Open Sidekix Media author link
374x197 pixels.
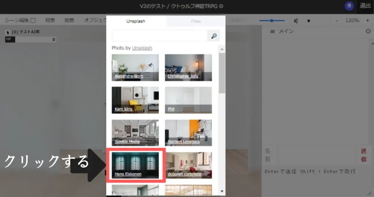coord(127,142)
